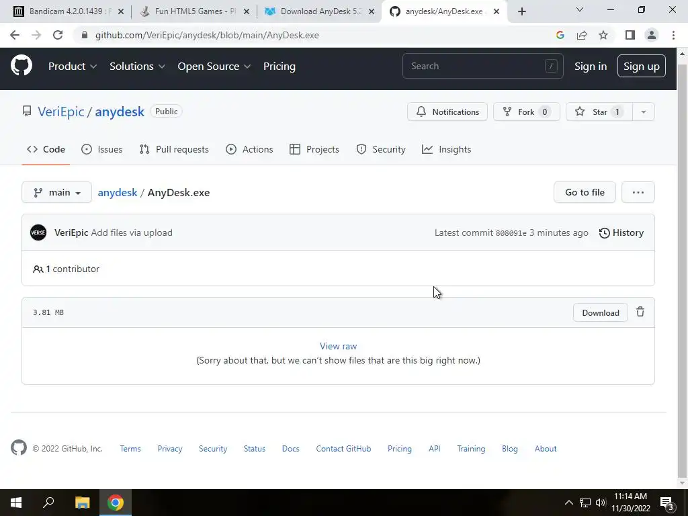Screen dimensions: 688x516
Task: Delete the file using trash icon
Action: click(640, 312)
